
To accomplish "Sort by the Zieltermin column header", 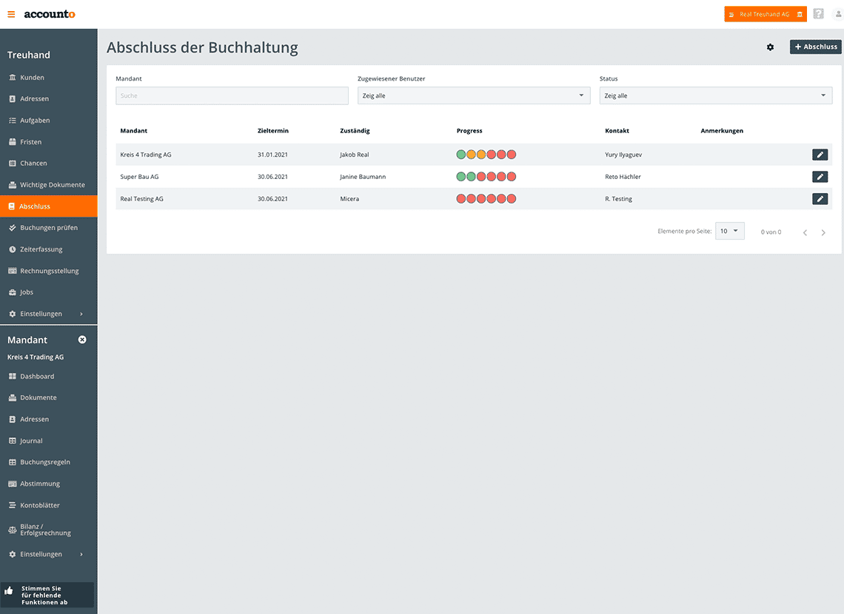I will tap(273, 131).
